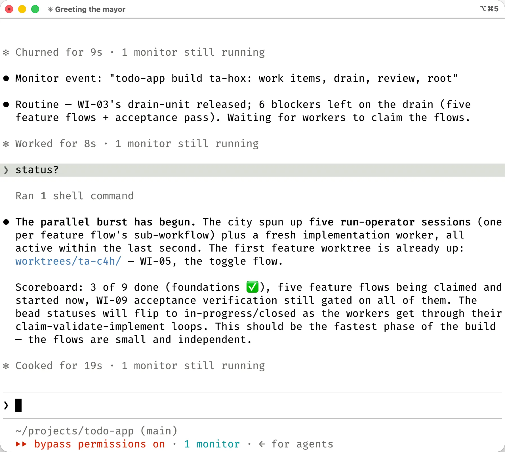Expand the "Ran 1 shell command" line

pos(74,196)
